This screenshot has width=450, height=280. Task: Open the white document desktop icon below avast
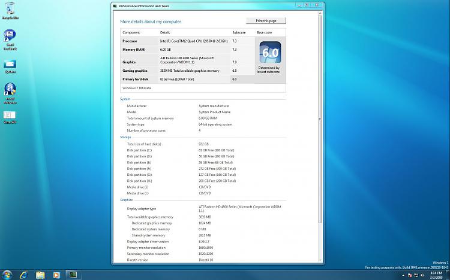[x=10, y=117]
